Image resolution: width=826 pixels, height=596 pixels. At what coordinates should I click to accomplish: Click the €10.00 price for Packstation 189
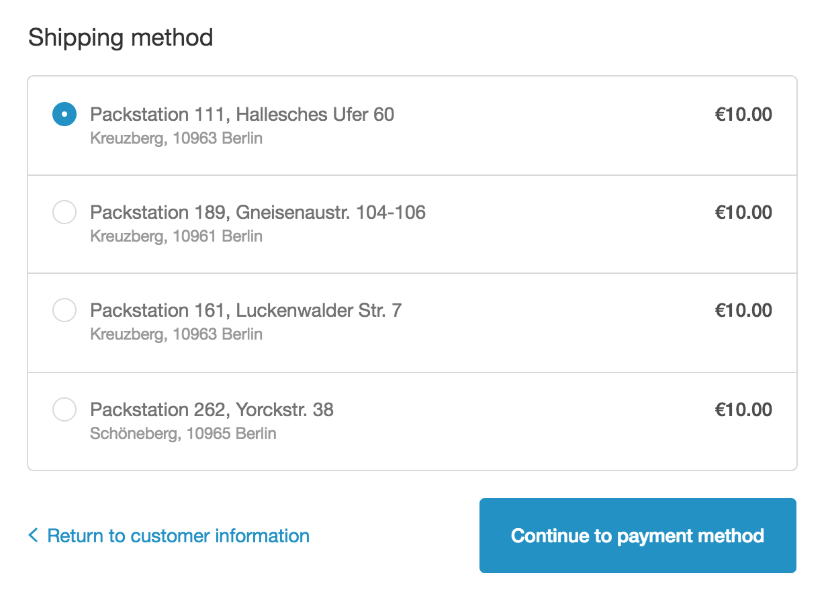pyautogui.click(x=743, y=213)
